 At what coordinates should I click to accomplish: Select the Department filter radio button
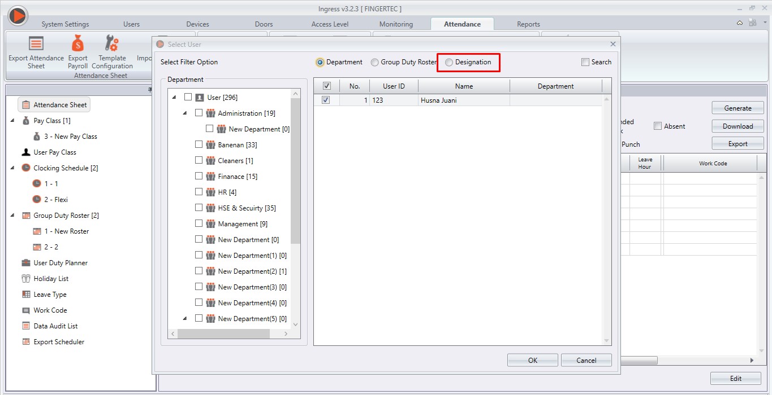pyautogui.click(x=320, y=62)
